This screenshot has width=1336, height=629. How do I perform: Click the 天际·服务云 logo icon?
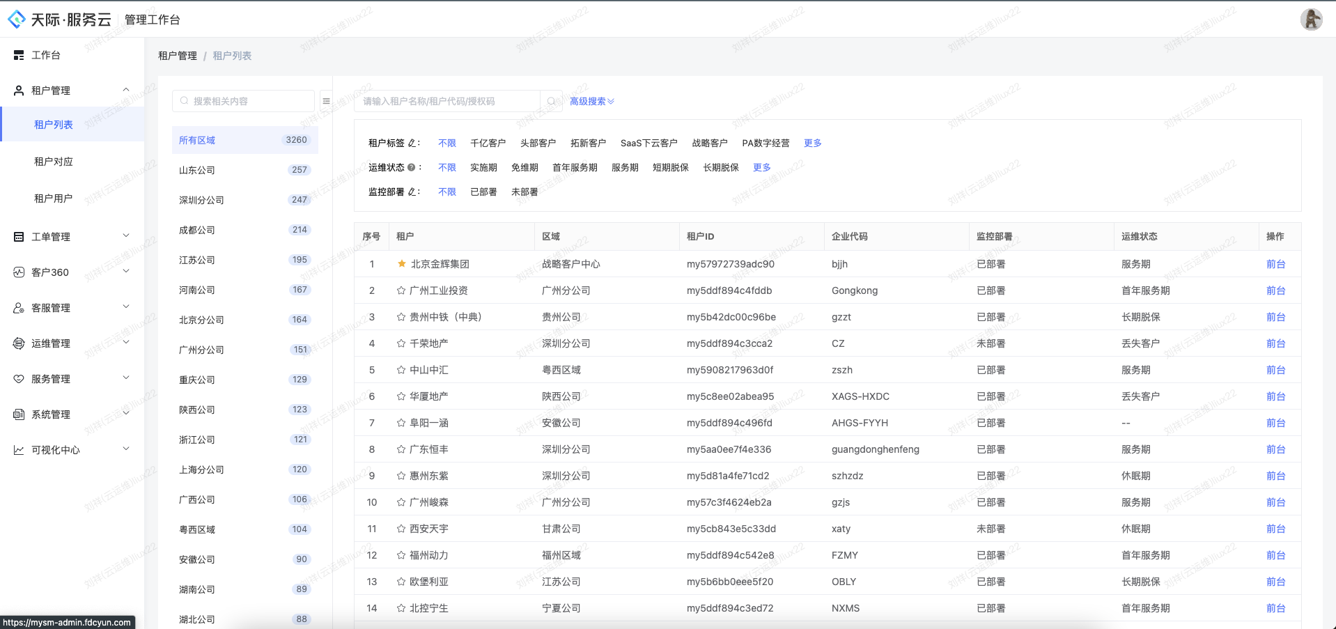[17, 20]
